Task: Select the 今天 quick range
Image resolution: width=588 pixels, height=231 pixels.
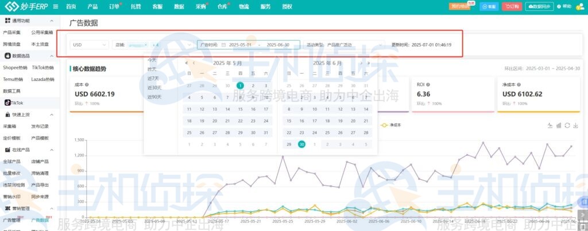Action: [x=152, y=60]
